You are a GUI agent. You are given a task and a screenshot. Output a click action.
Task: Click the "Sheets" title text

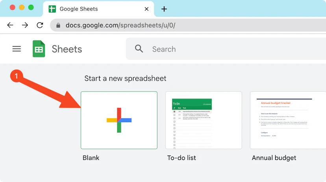pyautogui.click(x=67, y=49)
